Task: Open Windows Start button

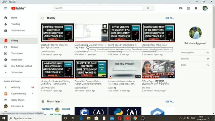Action: point(4,118)
